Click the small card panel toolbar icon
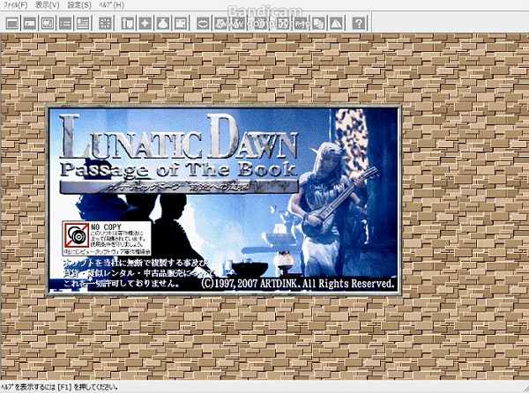 (30, 23)
